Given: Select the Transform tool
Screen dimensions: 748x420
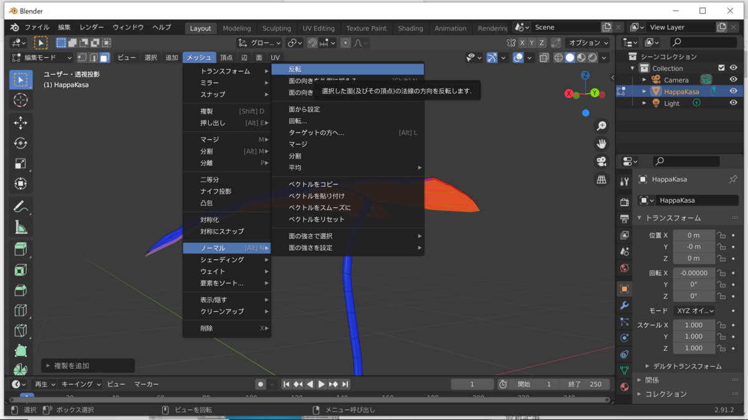Looking at the screenshot, I should (x=21, y=184).
